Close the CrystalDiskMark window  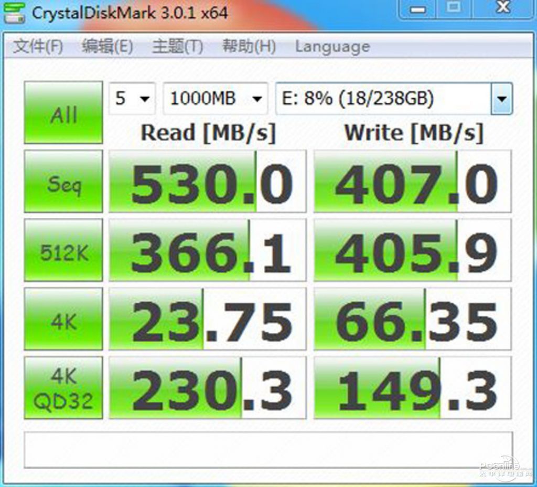point(503,8)
